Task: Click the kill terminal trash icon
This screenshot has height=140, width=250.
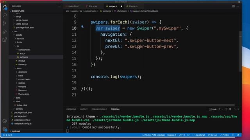Action: [x=230, y=109]
